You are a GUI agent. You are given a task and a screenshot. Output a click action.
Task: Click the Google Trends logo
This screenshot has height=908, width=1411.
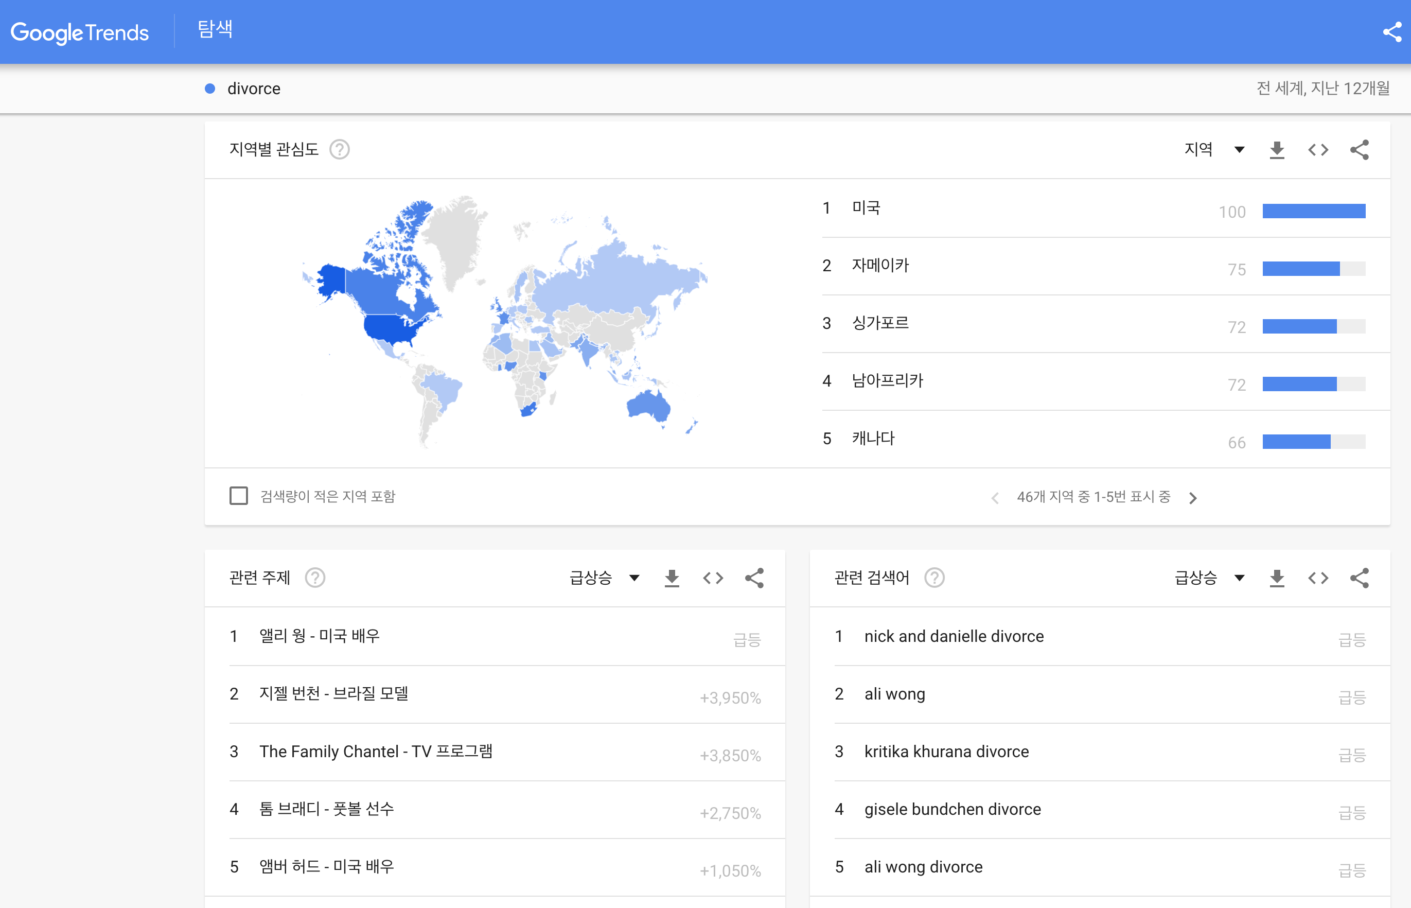click(80, 32)
